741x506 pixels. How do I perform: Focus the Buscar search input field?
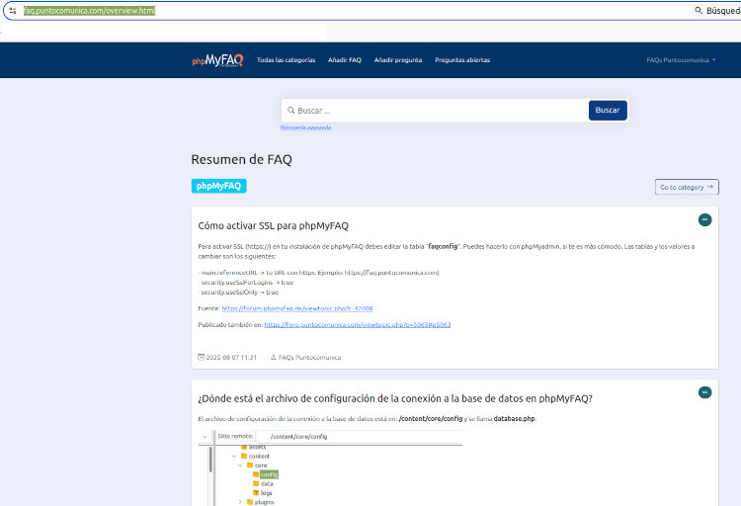pos(435,111)
